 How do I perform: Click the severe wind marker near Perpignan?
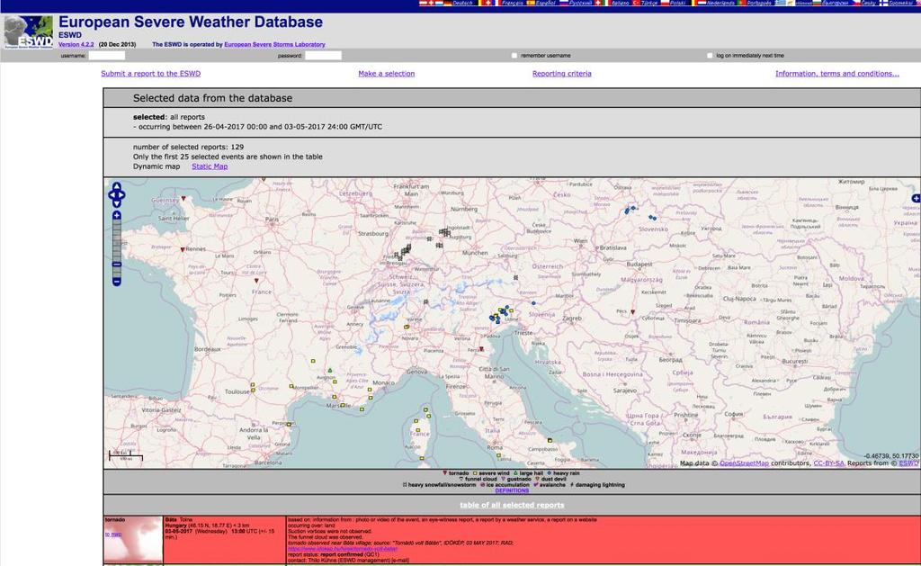[x=290, y=424]
